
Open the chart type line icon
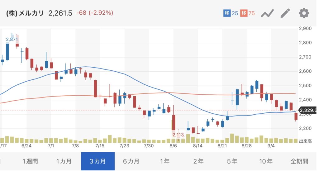coord(267,13)
